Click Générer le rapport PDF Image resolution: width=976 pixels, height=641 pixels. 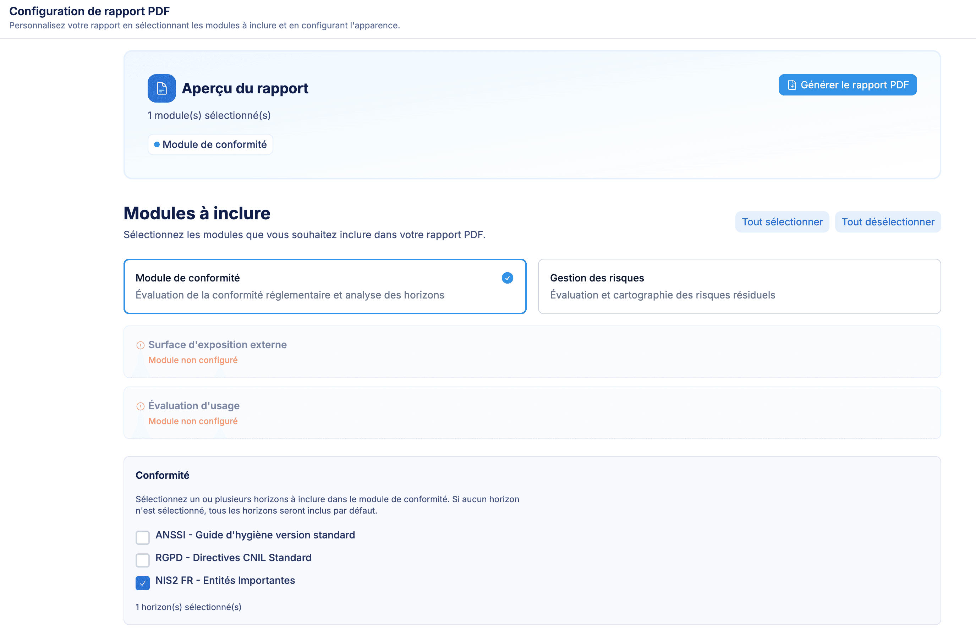pyautogui.click(x=847, y=85)
